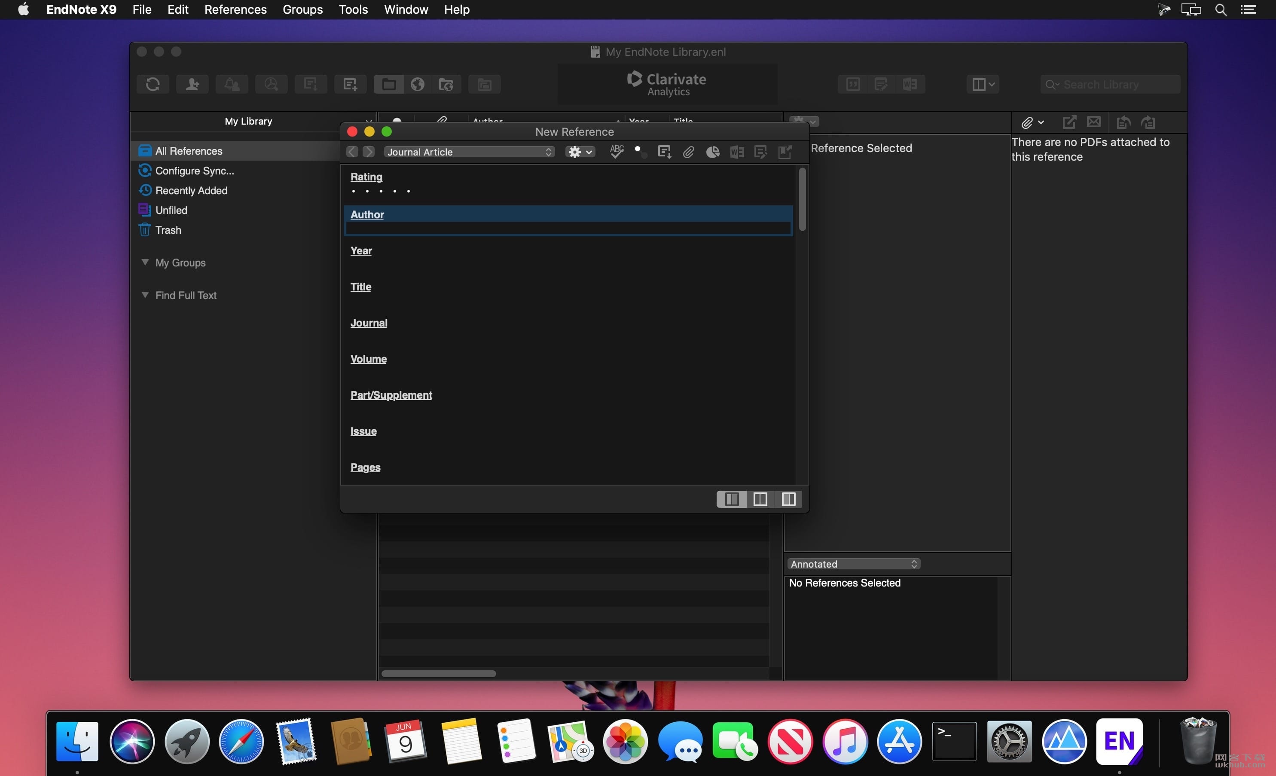
Task: Click the Title field label
Action: click(361, 287)
